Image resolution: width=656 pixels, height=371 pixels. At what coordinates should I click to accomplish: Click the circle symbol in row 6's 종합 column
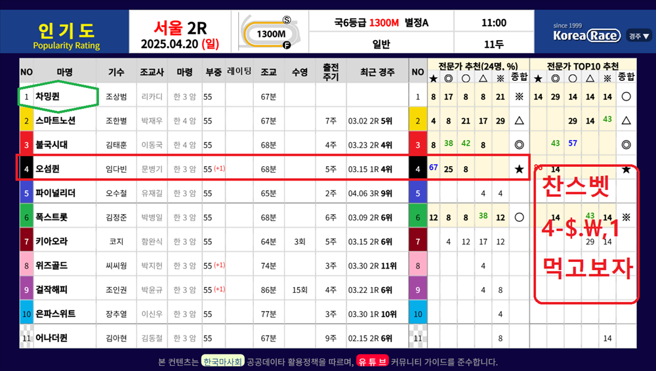[x=519, y=217]
